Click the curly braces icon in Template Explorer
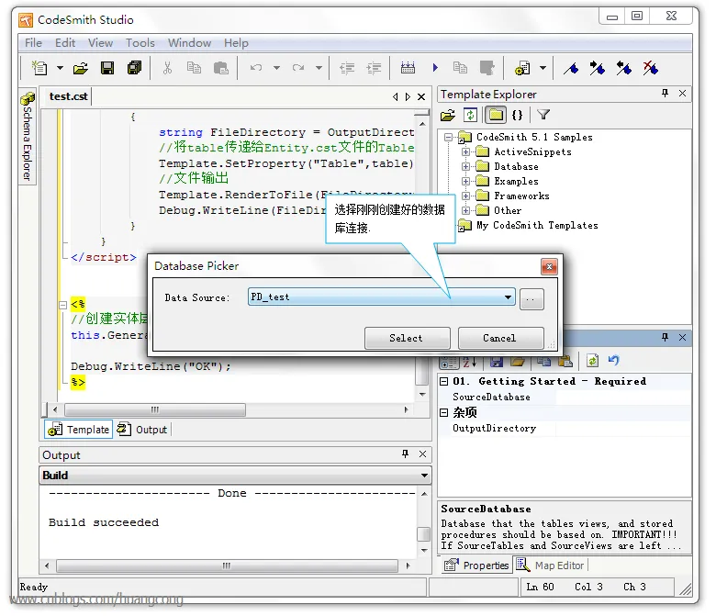 pyautogui.click(x=518, y=115)
